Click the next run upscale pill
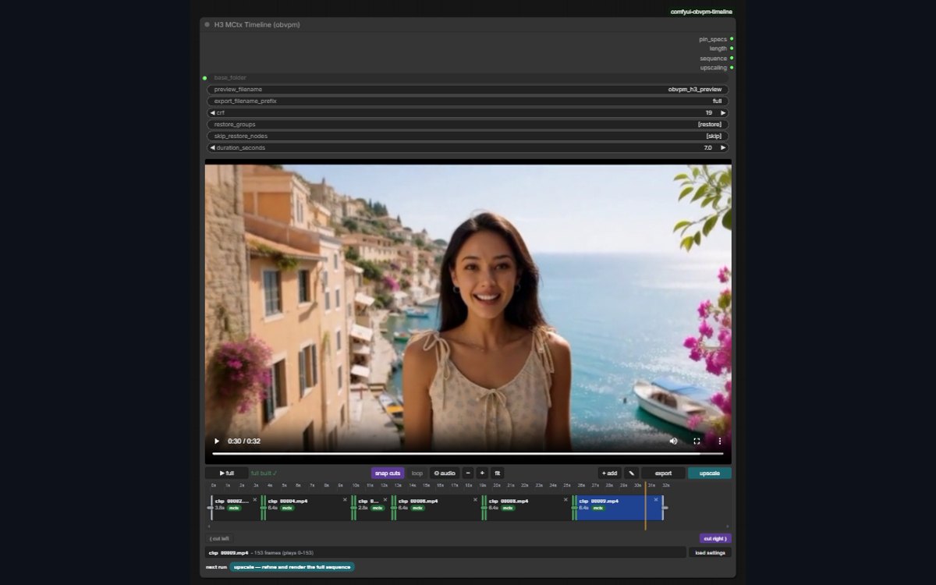The image size is (936, 585). point(292,567)
